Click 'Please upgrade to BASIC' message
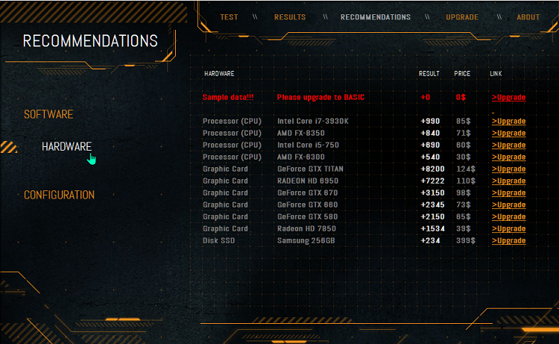Screen dimensions: 559x344 coord(320,97)
